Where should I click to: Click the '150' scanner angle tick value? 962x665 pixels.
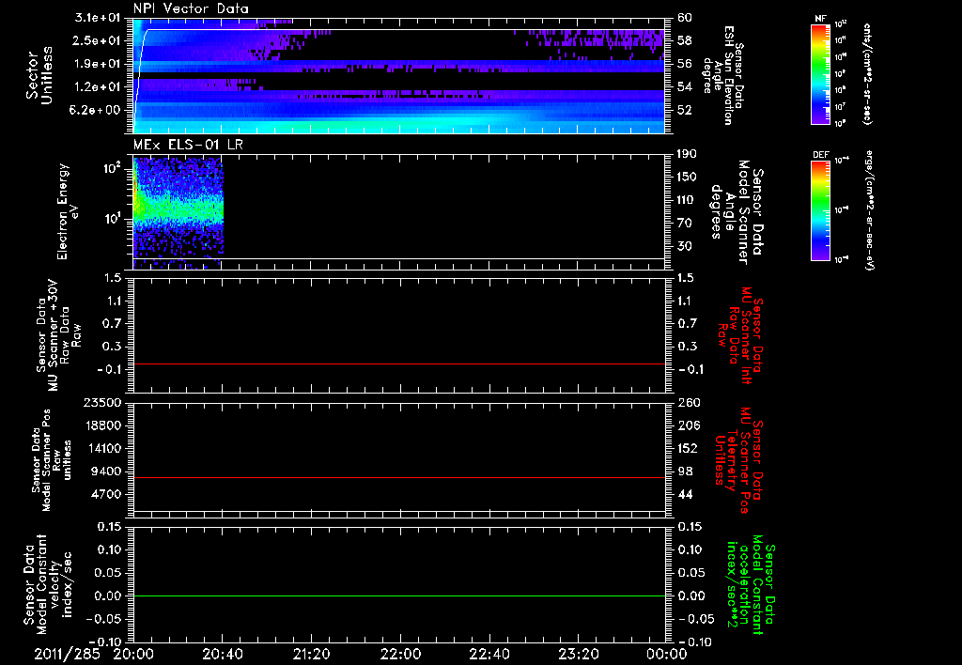tap(687, 178)
